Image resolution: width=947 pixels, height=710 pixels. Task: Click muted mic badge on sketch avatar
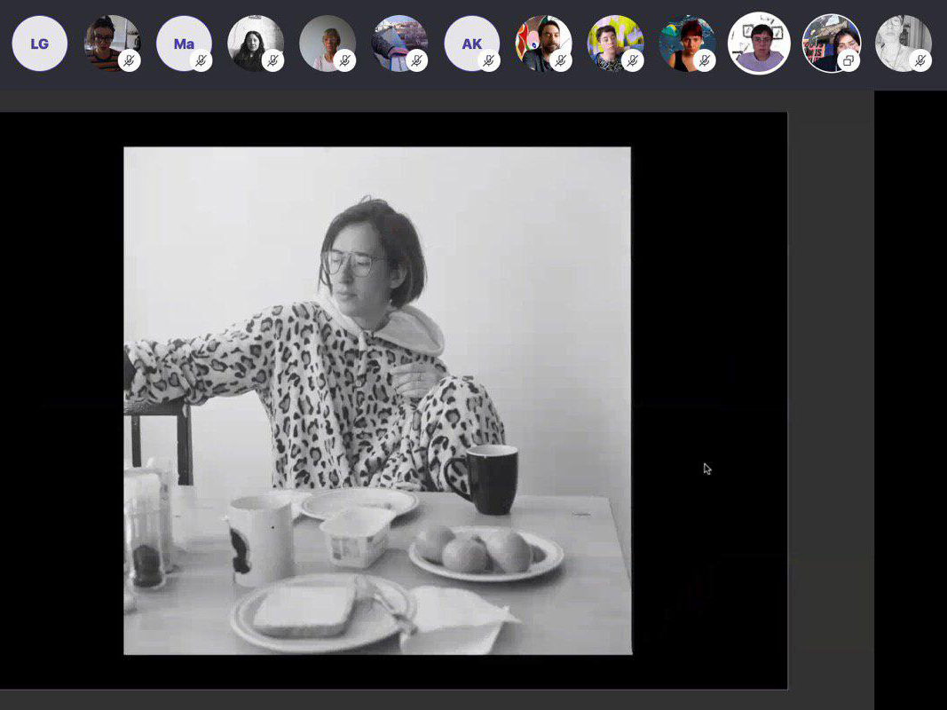point(920,60)
